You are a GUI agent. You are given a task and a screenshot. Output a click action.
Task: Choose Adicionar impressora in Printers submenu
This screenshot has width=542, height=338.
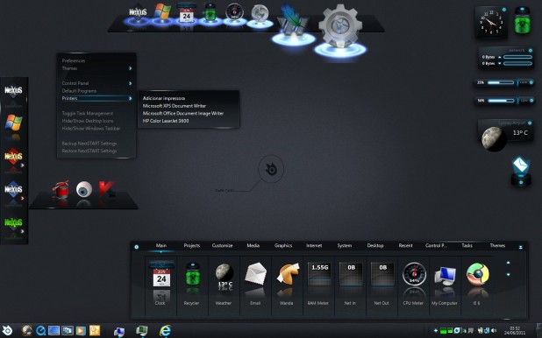[164, 98]
